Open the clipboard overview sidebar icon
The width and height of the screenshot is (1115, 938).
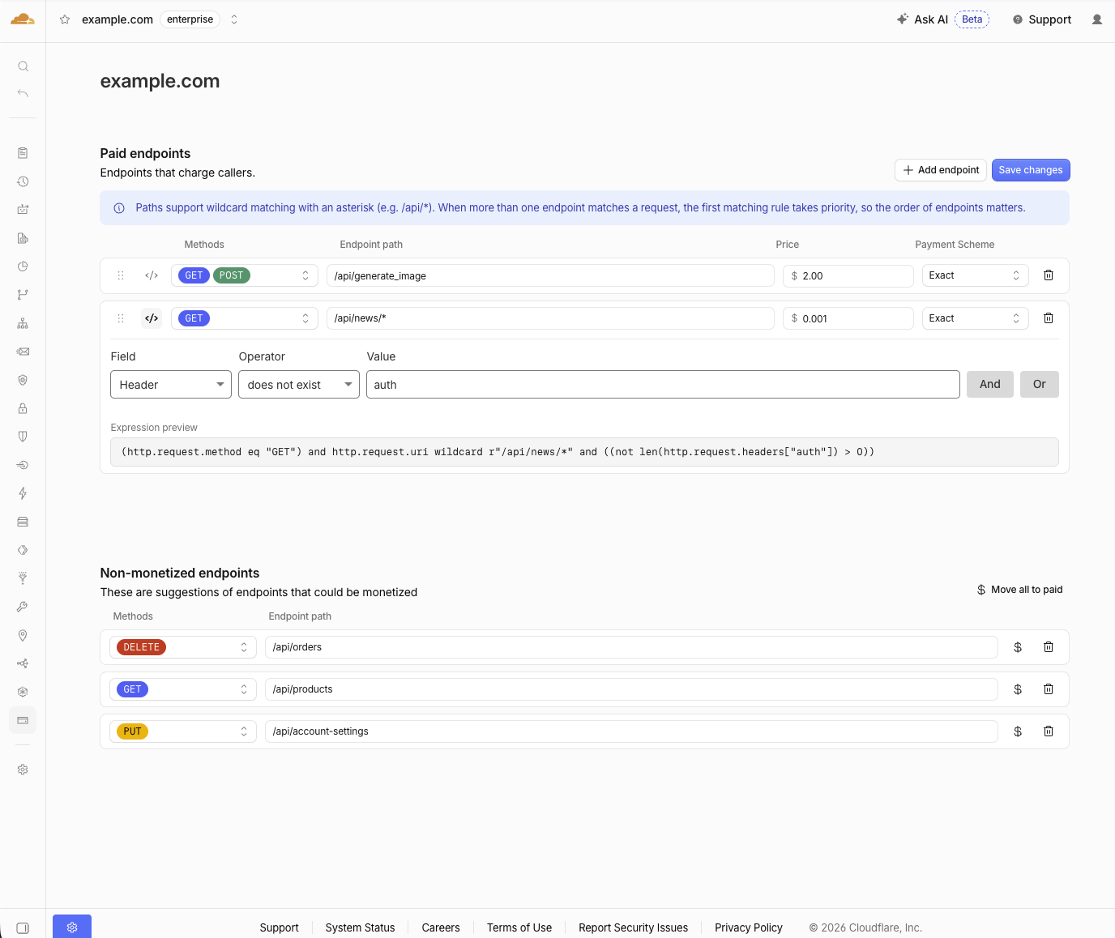tap(23, 153)
